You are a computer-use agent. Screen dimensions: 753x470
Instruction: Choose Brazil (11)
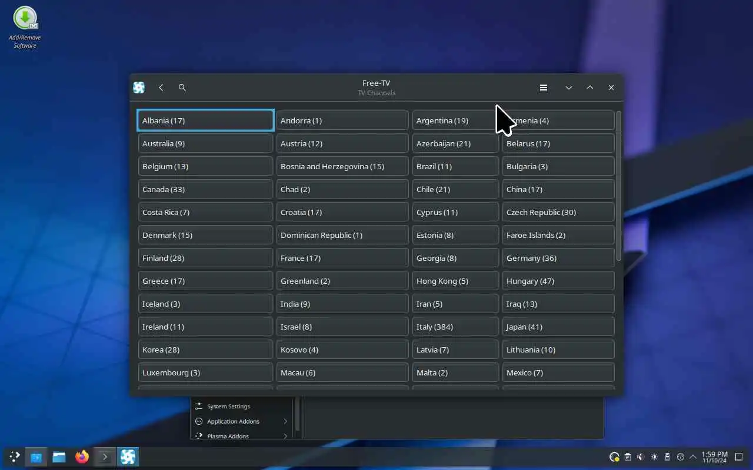click(x=455, y=166)
